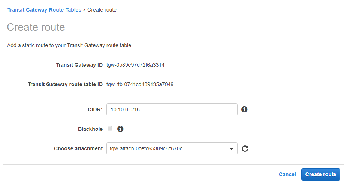
Task: Click the route table ID tgw-rtb-0741cd439135a7049
Action: (140, 84)
